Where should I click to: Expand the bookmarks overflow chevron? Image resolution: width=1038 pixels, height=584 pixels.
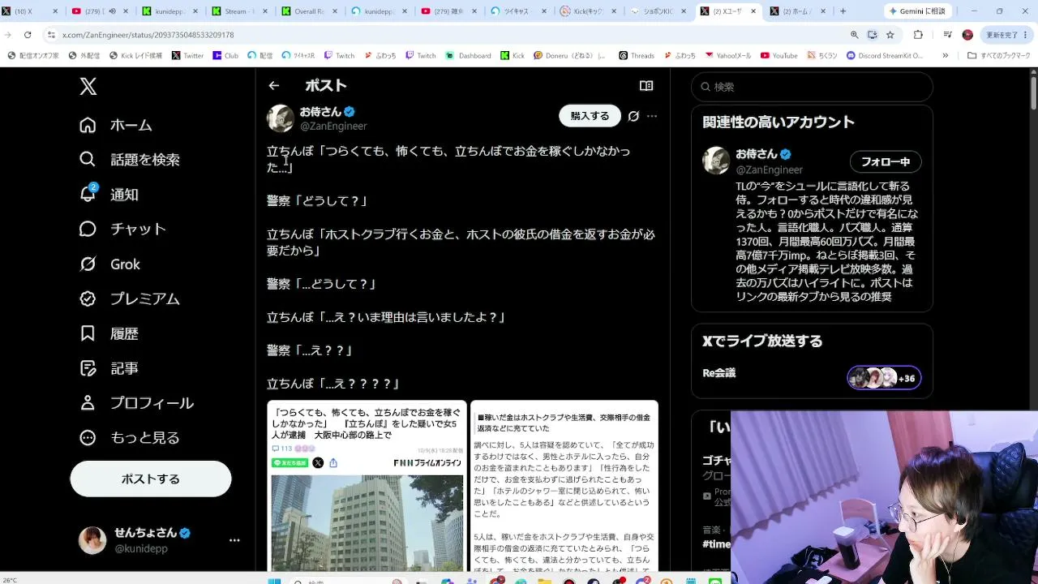(x=945, y=56)
